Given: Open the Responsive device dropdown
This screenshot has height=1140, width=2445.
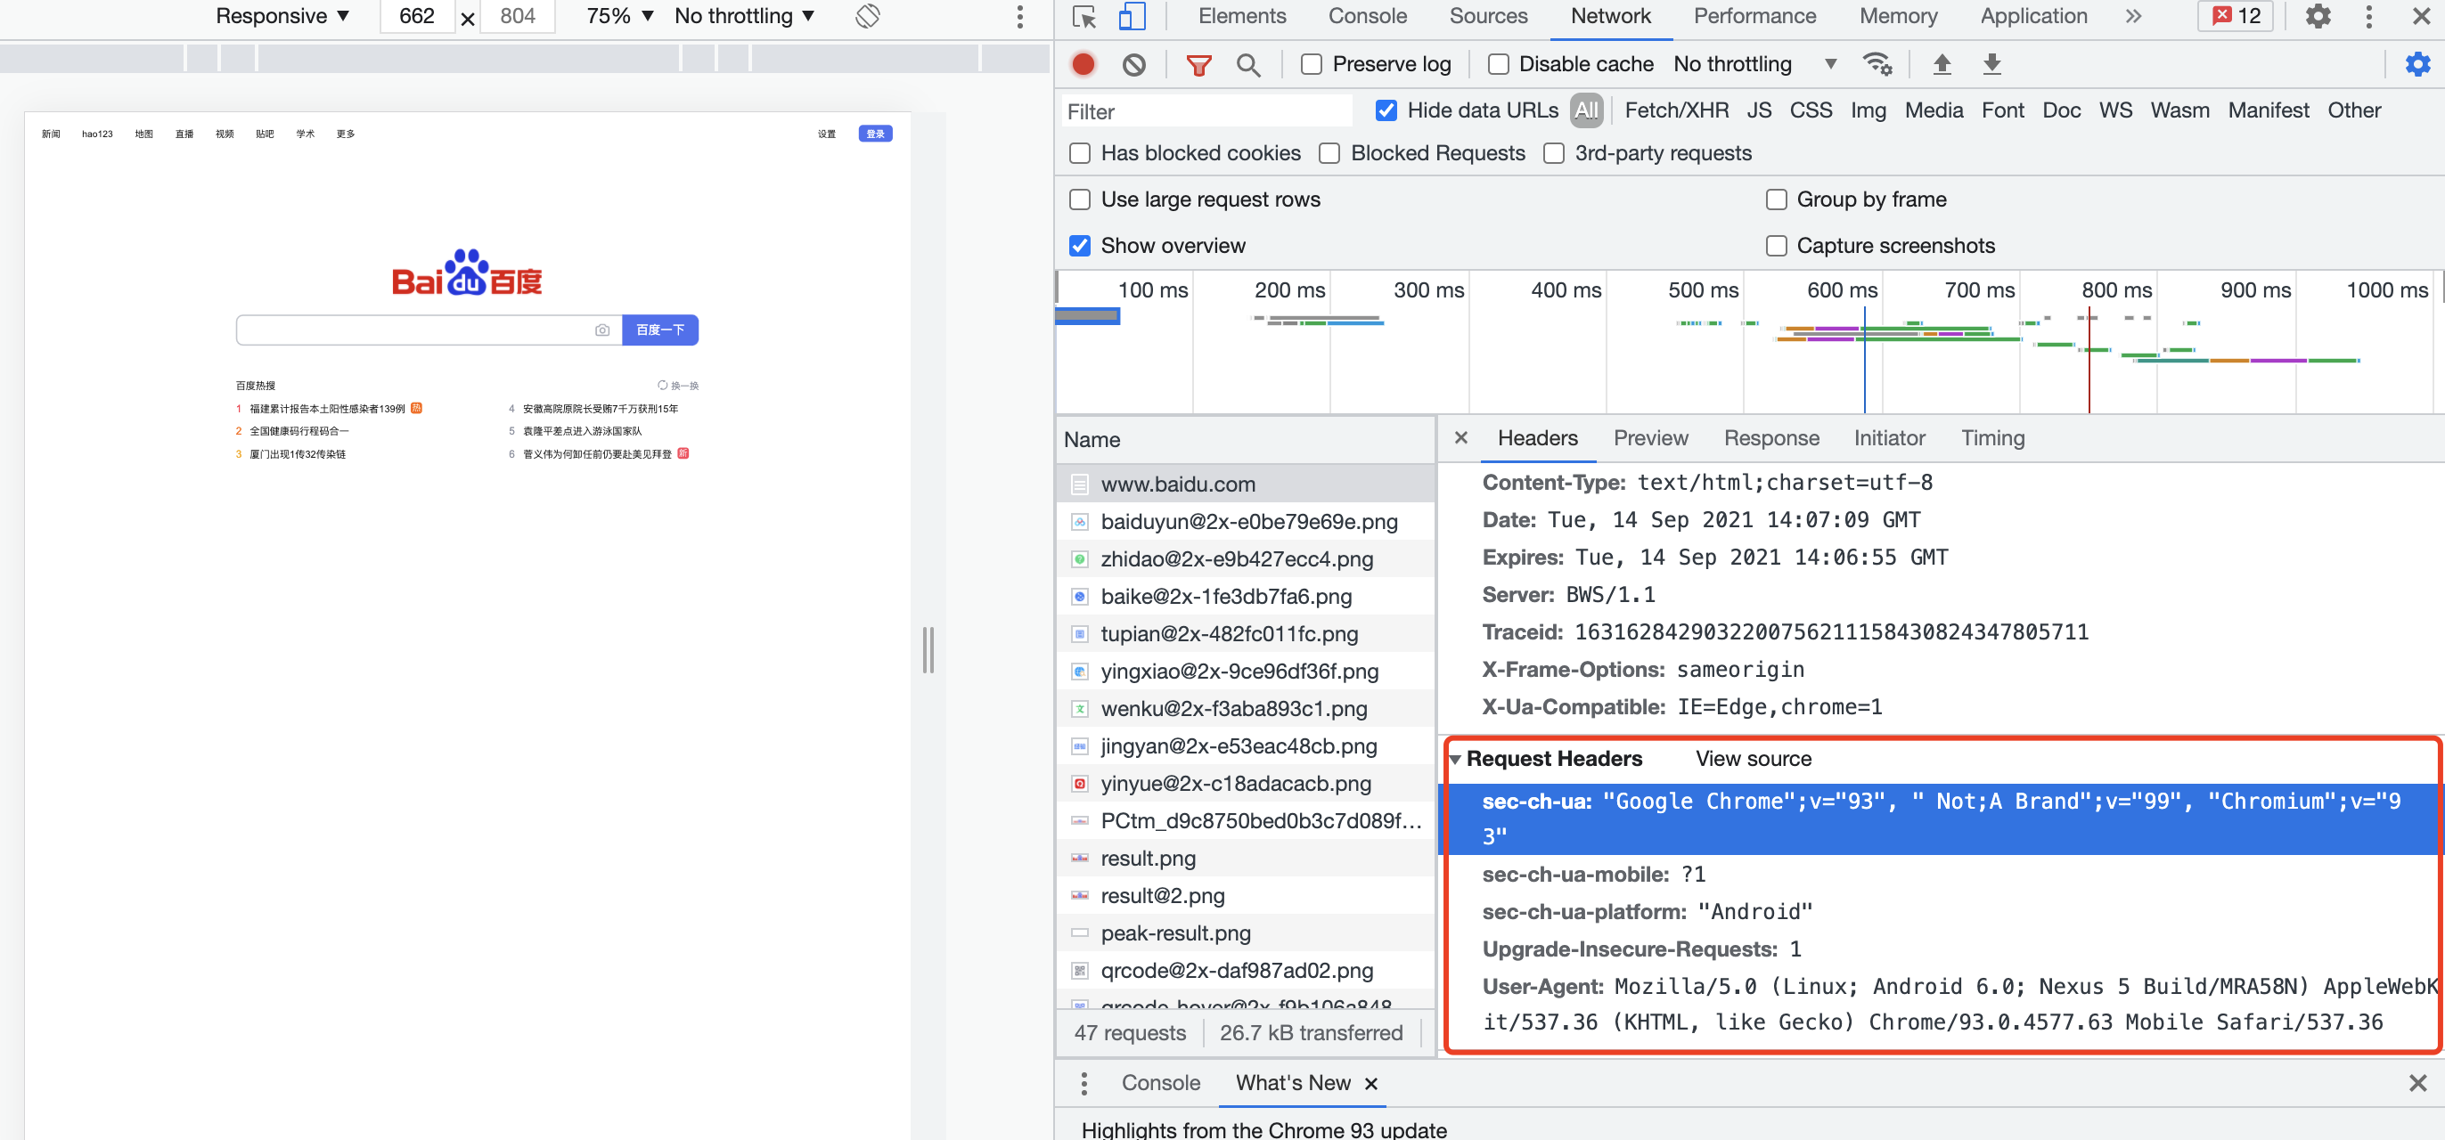Looking at the screenshot, I should [x=282, y=16].
